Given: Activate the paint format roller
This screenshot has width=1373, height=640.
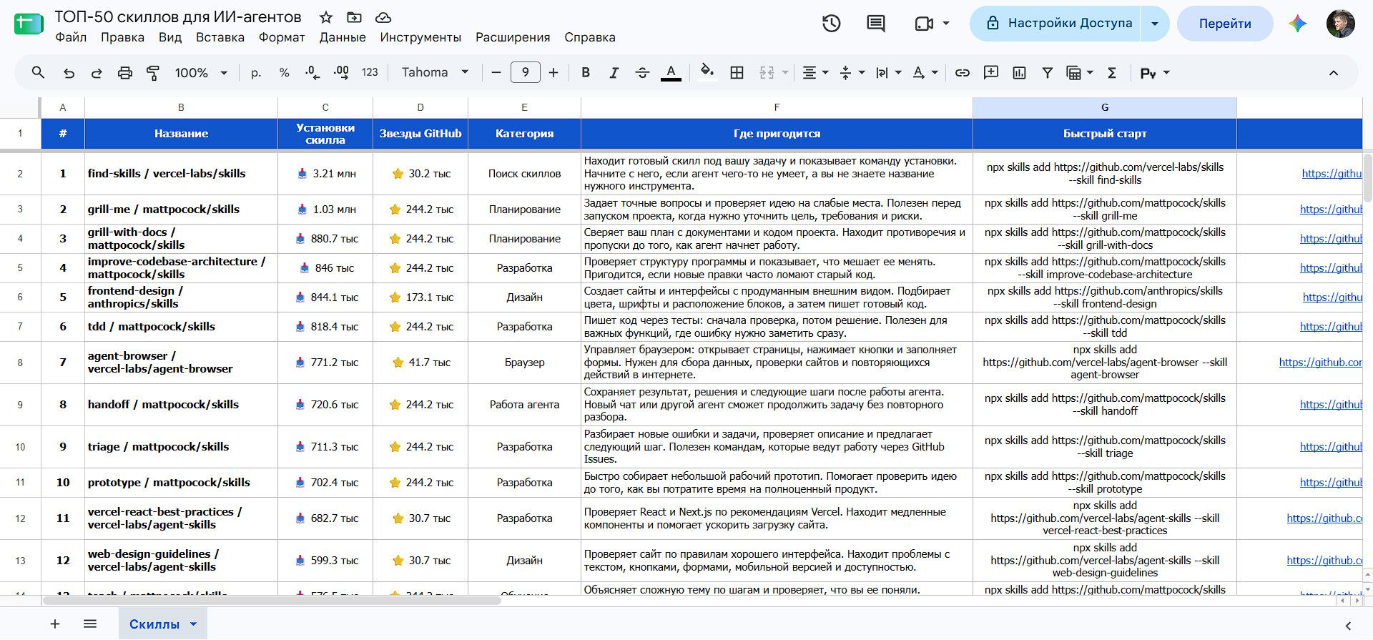Looking at the screenshot, I should (153, 73).
